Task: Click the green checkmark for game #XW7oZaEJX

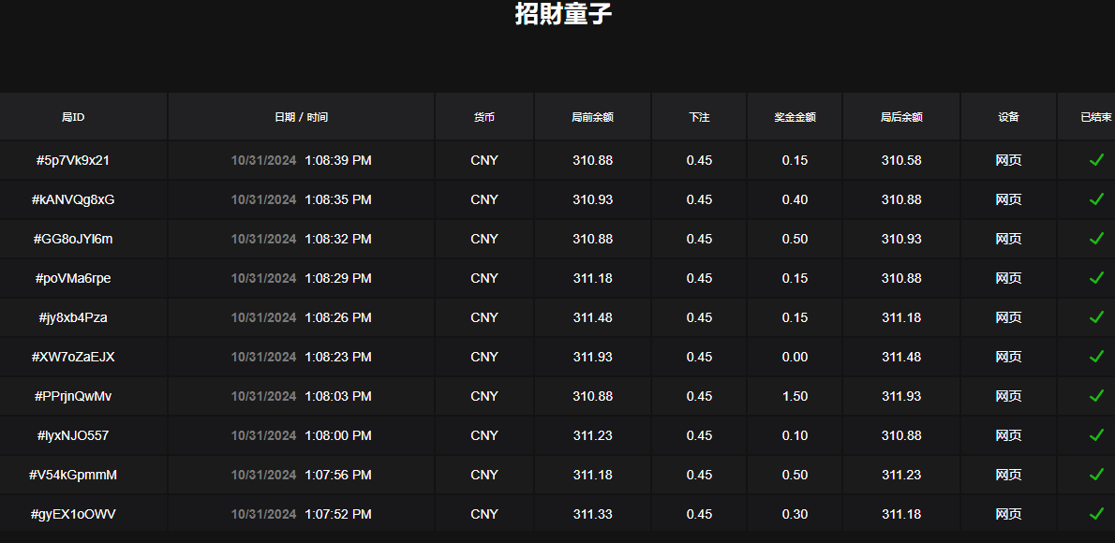Action: tap(1096, 357)
